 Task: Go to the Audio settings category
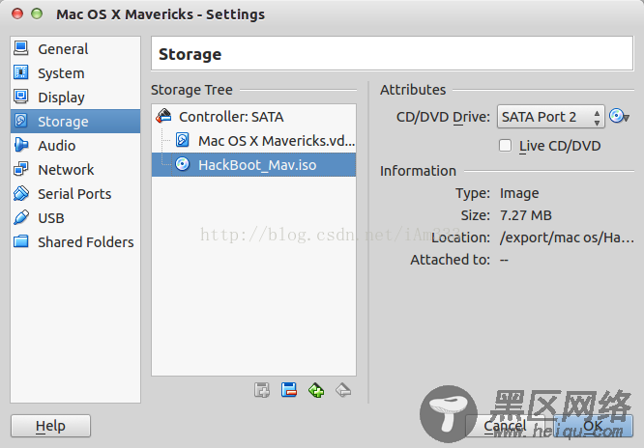75,146
